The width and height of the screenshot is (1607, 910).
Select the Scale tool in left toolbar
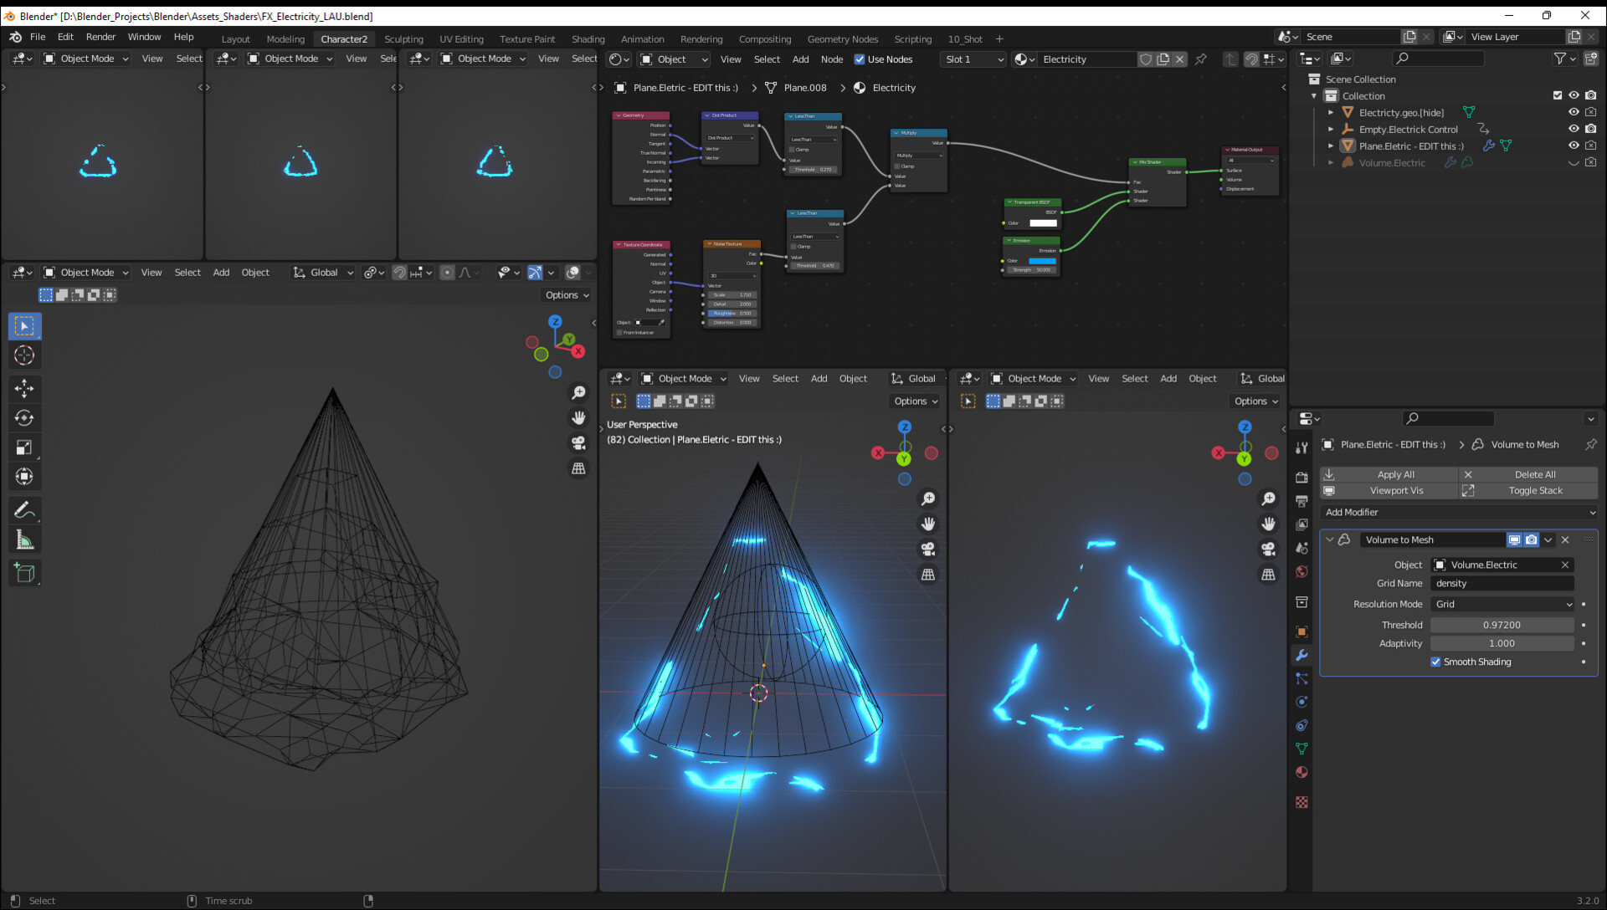(x=24, y=447)
